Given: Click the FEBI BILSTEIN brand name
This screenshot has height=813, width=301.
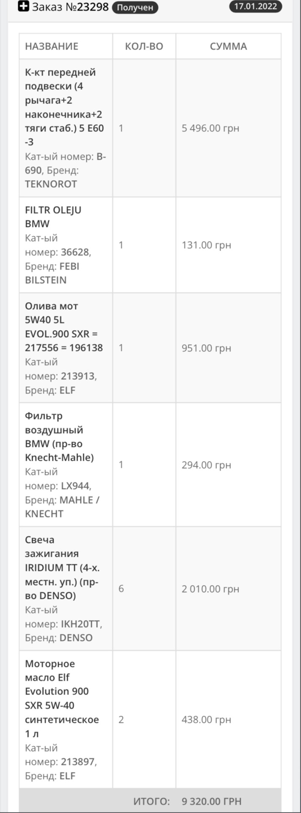Looking at the screenshot, I should 52,273.
